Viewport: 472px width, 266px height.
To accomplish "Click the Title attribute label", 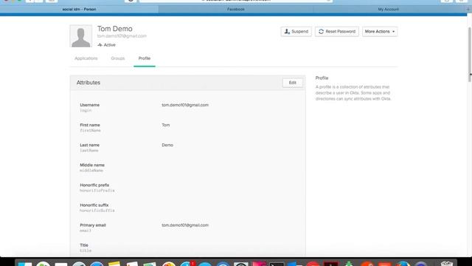I will pyautogui.click(x=84, y=245).
